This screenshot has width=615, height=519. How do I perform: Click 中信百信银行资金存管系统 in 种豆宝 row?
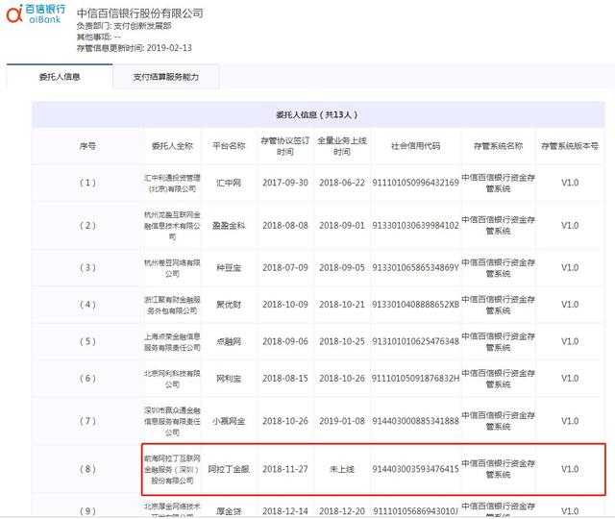(498, 268)
